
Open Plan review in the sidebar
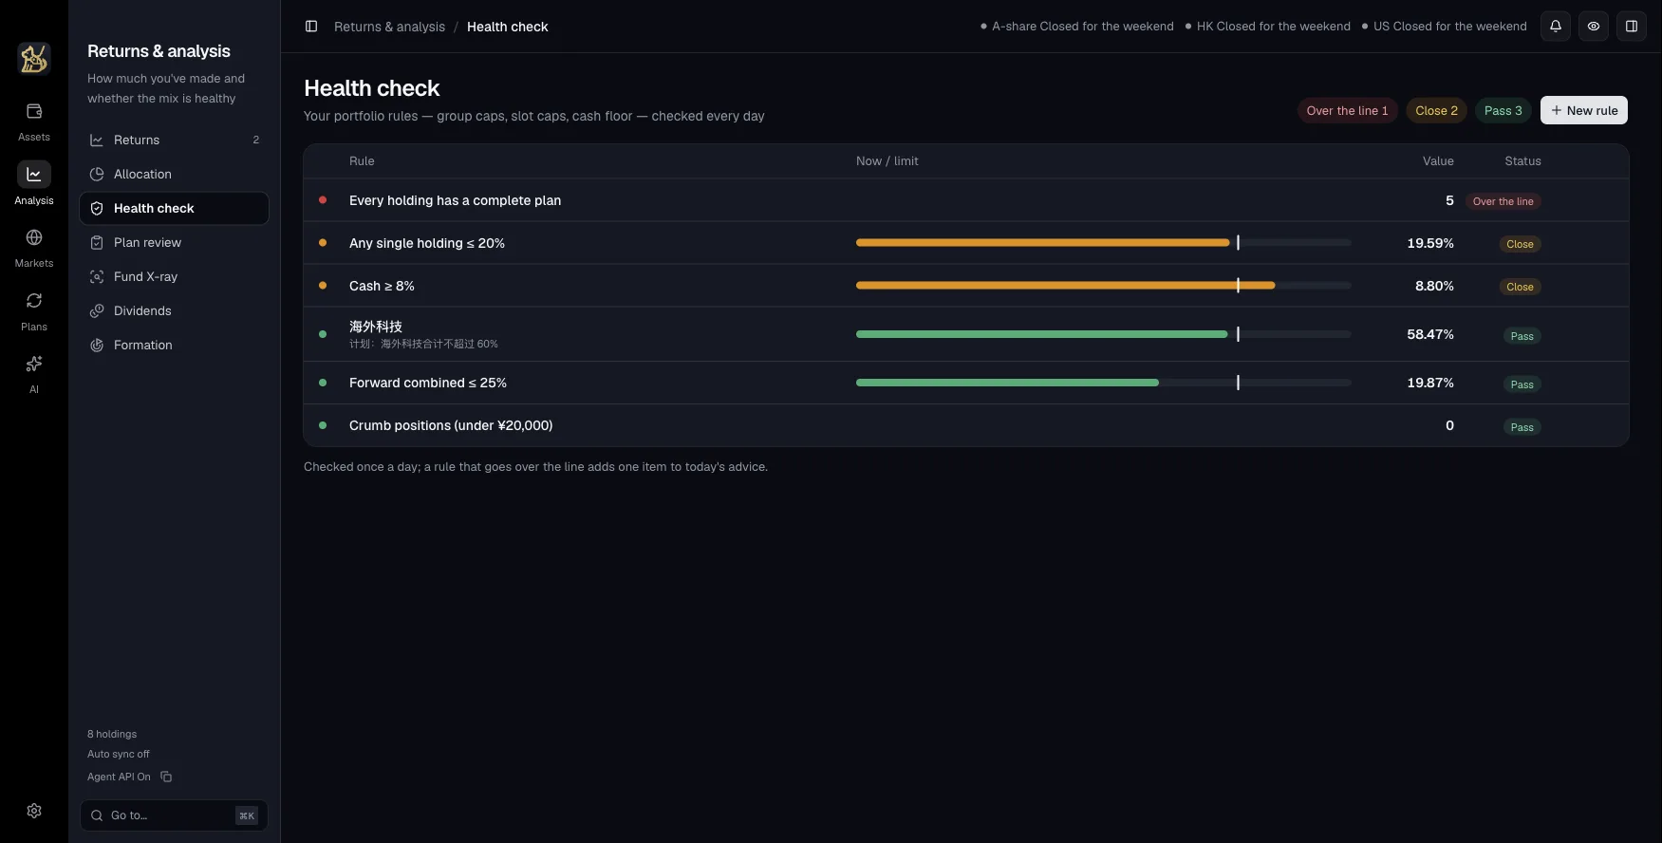[x=175, y=243]
